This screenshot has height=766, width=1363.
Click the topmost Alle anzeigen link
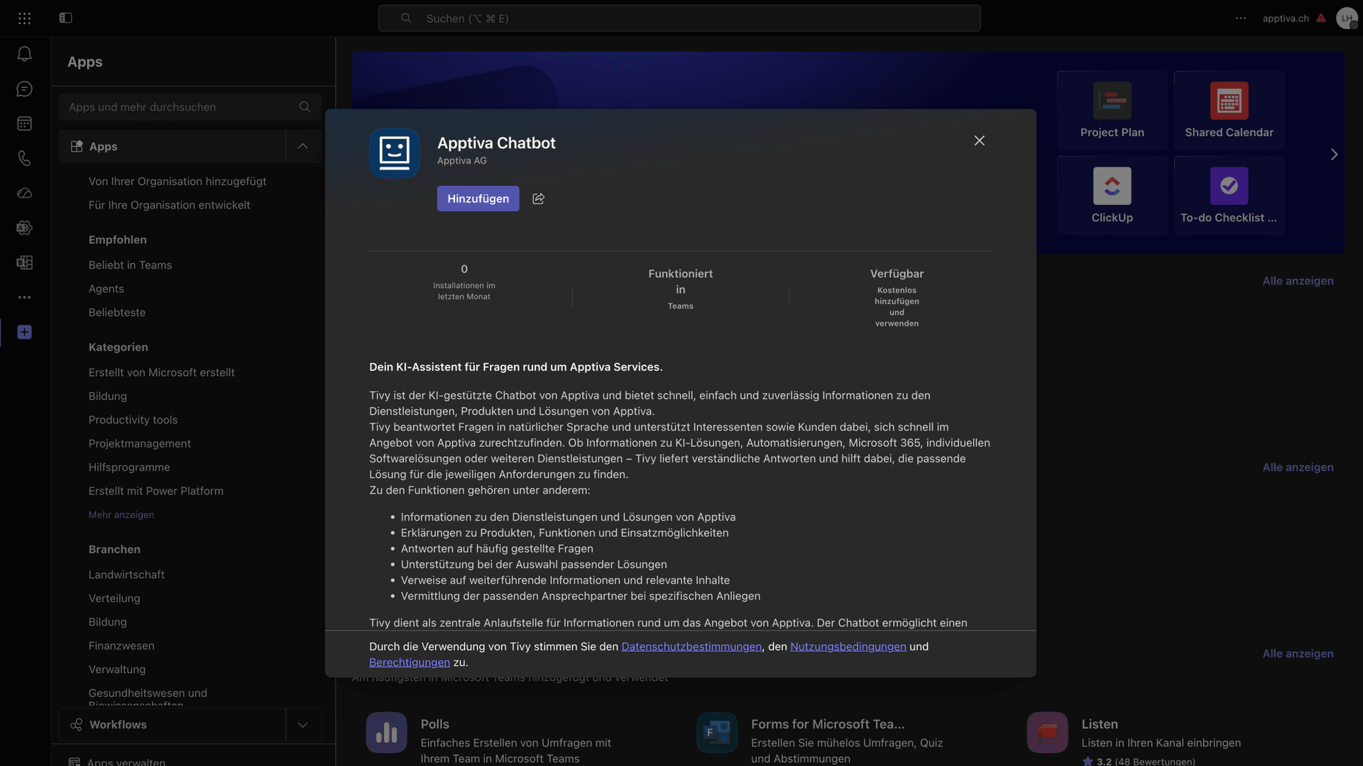[1298, 281]
